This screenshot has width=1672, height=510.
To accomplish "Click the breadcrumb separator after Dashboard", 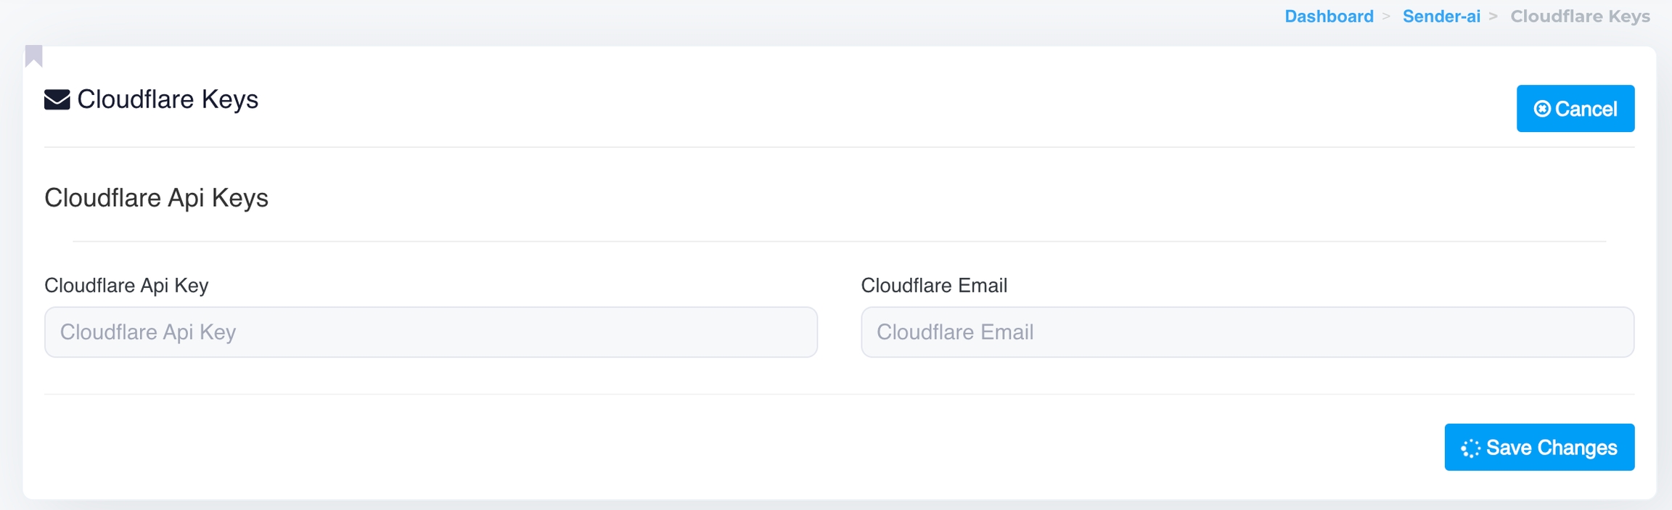I will tap(1386, 16).
